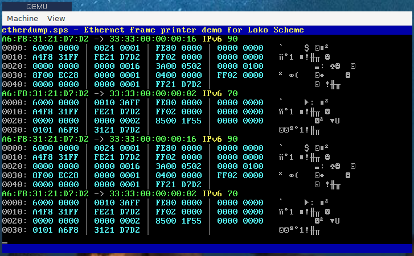Click the first 'IPv6 90' protocol label
The image size is (414, 256).
pyautogui.click(x=220, y=39)
